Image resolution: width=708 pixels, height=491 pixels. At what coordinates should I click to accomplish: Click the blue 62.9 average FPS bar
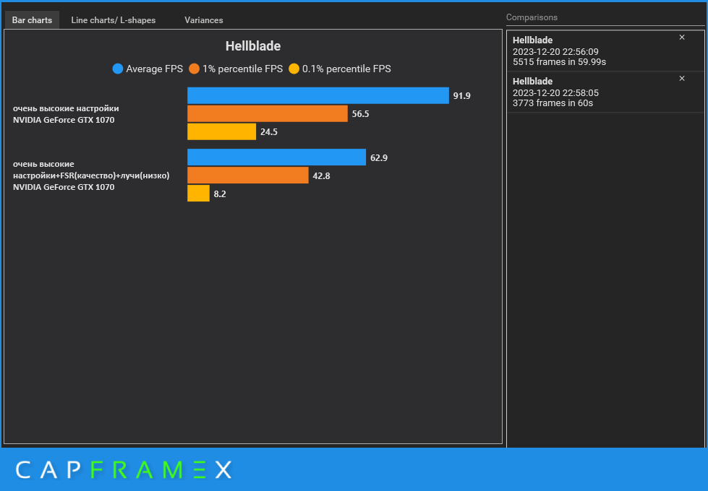[x=276, y=157]
